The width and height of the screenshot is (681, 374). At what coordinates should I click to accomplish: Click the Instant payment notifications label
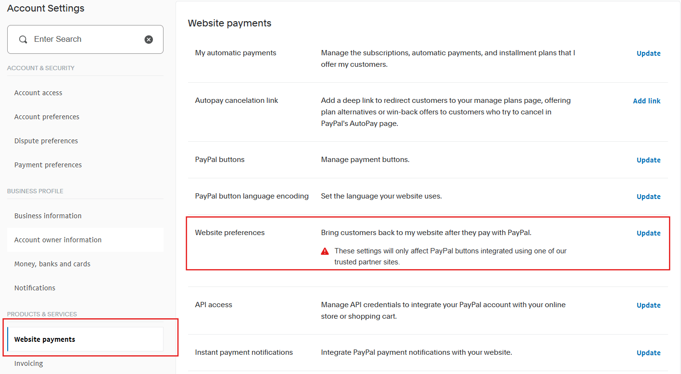244,352
